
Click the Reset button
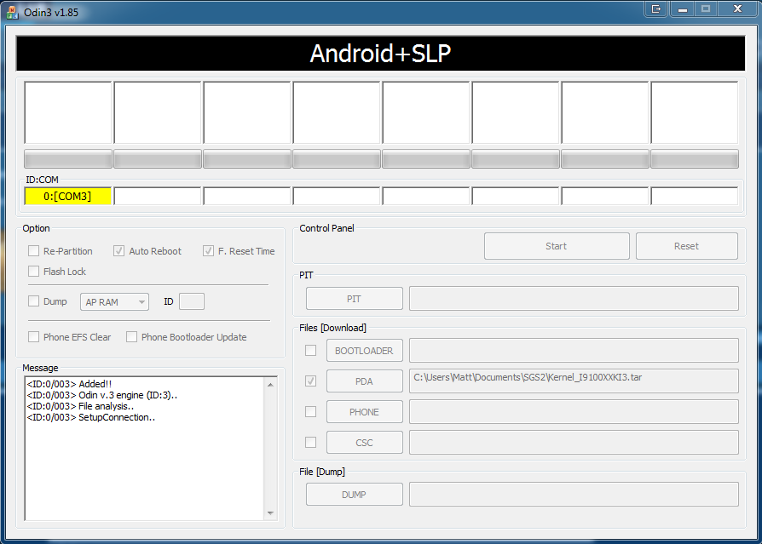click(687, 246)
